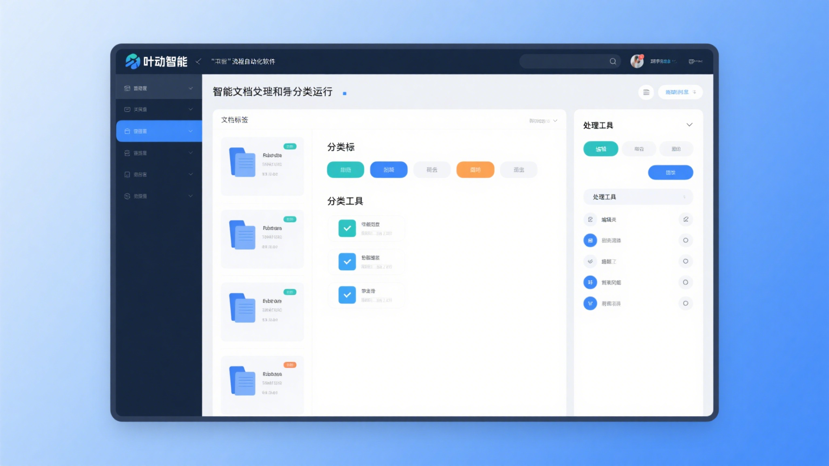Select the radio circle next to the last processing tool
Image resolution: width=829 pixels, height=466 pixels.
(686, 303)
